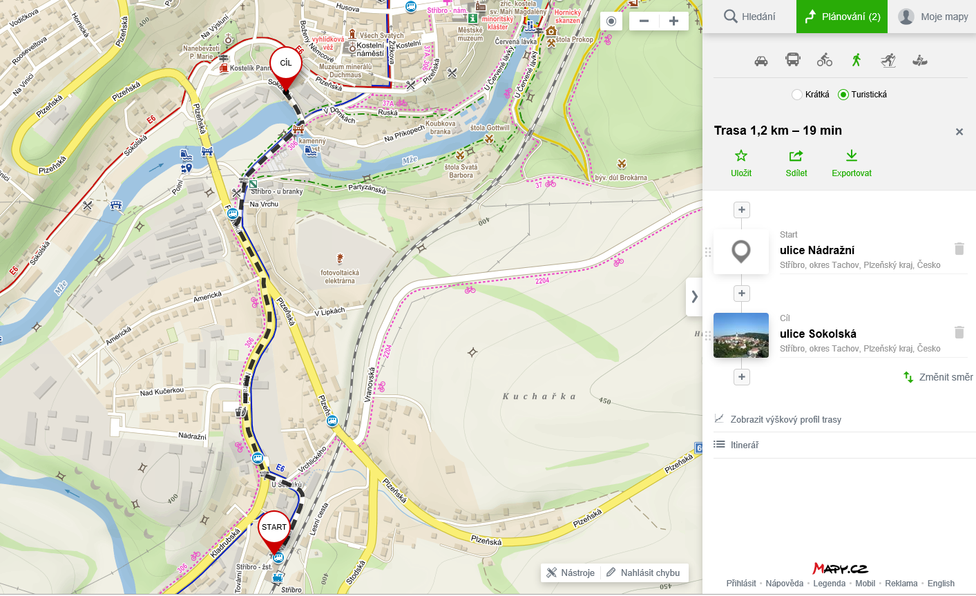Collapse the side panel with chevron
The width and height of the screenshot is (976, 596).
coord(694,297)
